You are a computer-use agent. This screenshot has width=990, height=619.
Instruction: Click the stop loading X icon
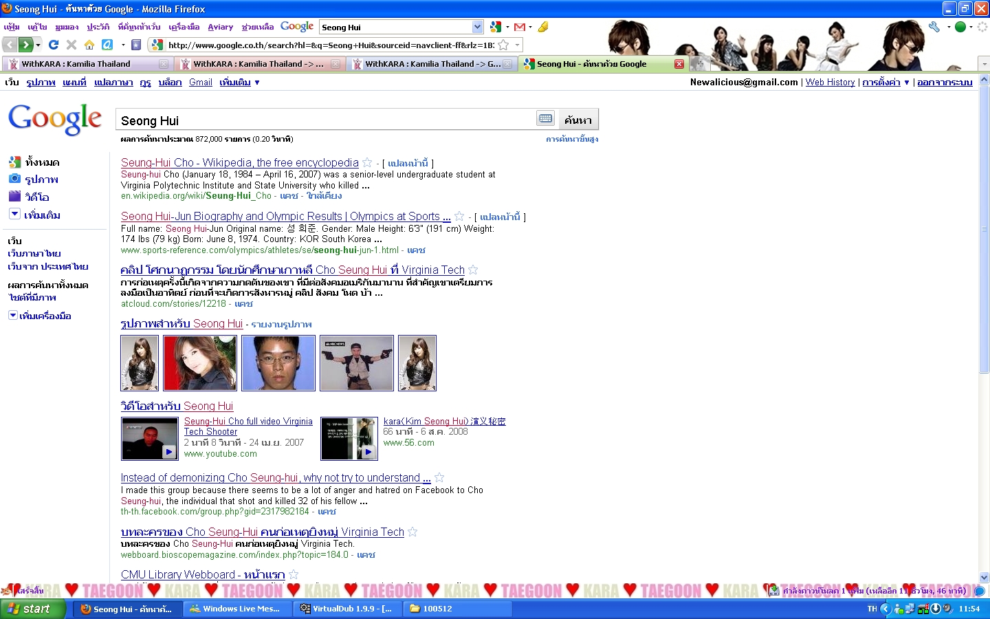[71, 45]
